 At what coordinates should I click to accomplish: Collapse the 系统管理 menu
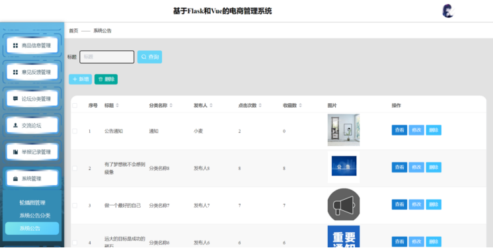click(x=32, y=179)
